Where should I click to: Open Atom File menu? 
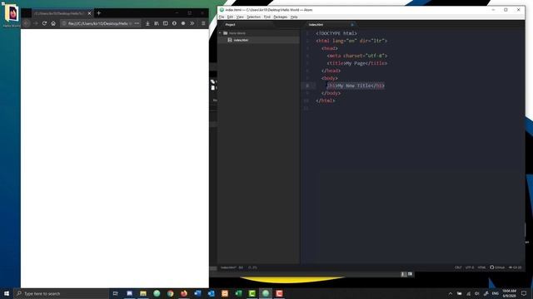tap(222, 17)
